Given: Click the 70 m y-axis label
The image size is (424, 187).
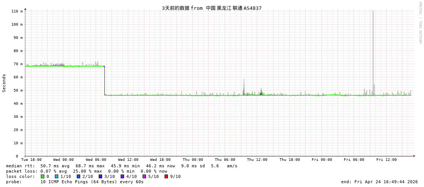Looking at the screenshot, I should [x=18, y=64].
